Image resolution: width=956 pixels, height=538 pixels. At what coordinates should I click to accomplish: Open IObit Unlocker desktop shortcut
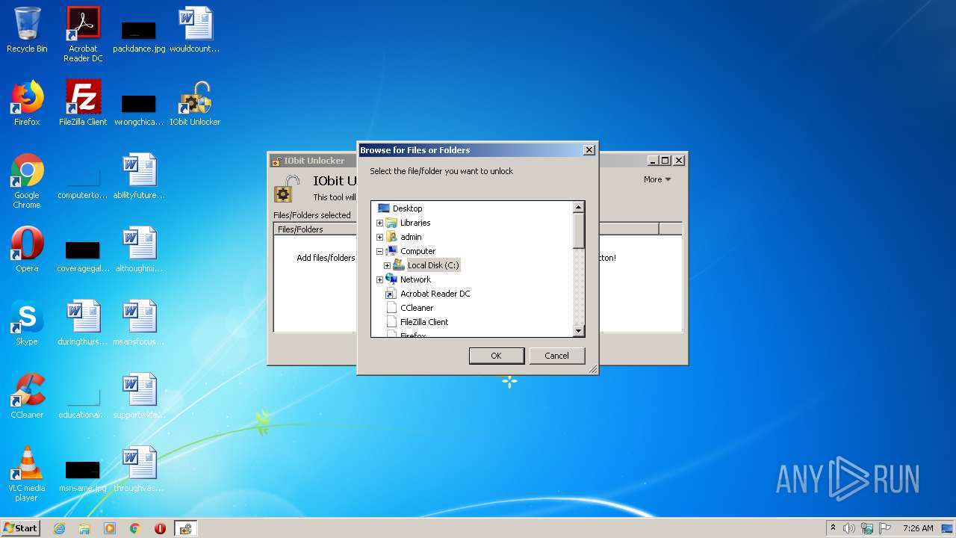(x=195, y=103)
